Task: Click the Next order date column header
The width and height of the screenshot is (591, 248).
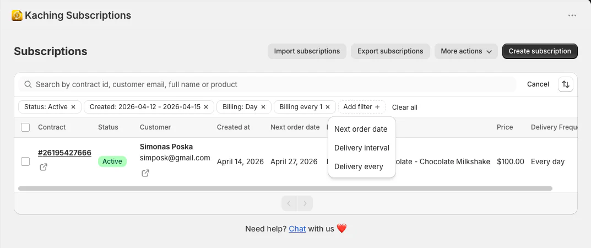Action: [295, 127]
